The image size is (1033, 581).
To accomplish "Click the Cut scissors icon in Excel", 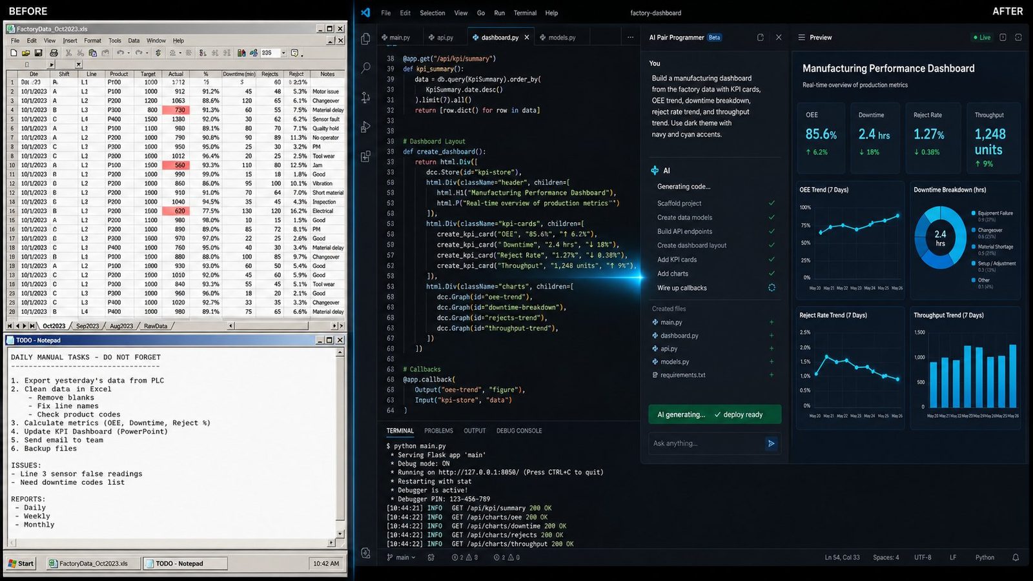I will 68,53.
